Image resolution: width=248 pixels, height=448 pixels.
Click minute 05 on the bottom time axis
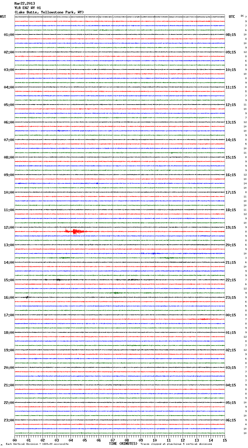point(85,440)
